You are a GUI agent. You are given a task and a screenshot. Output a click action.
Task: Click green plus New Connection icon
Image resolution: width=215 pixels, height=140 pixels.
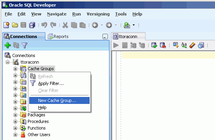[x=7, y=45]
